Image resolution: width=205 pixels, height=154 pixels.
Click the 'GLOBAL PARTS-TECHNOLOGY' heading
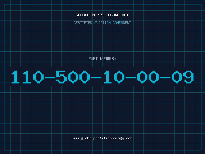pyautogui.click(x=102, y=15)
